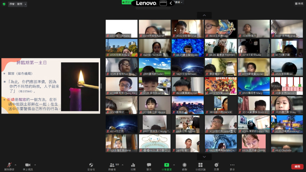306x172 pixels.
Task: Click the green encryption shield icon
Action: pos(4,4)
